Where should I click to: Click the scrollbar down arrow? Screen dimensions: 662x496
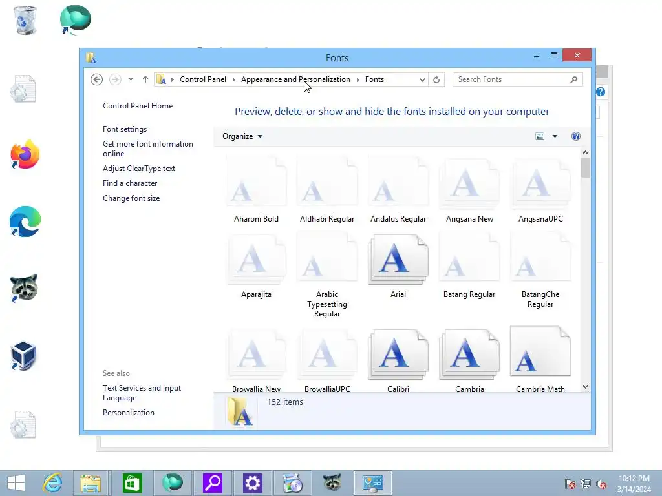click(x=585, y=387)
